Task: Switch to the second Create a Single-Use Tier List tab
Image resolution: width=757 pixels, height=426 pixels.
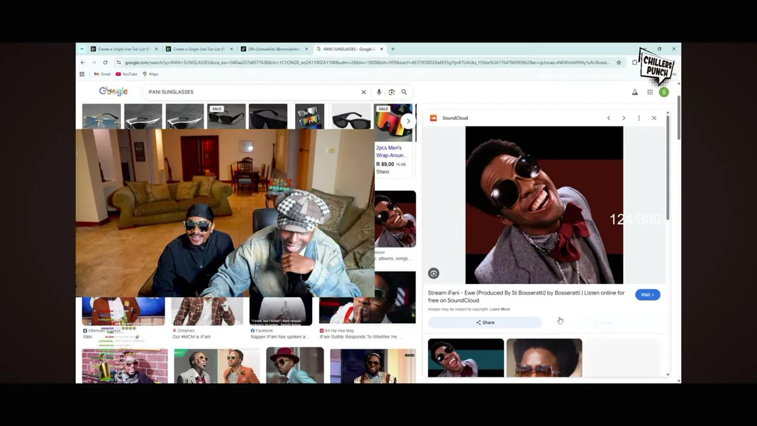Action: [199, 49]
